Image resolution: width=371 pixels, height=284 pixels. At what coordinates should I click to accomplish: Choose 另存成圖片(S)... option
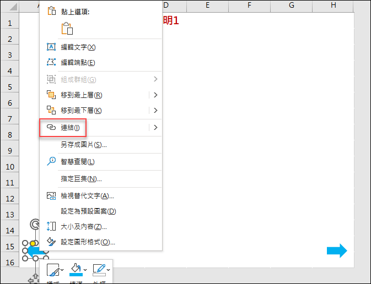coord(101,145)
